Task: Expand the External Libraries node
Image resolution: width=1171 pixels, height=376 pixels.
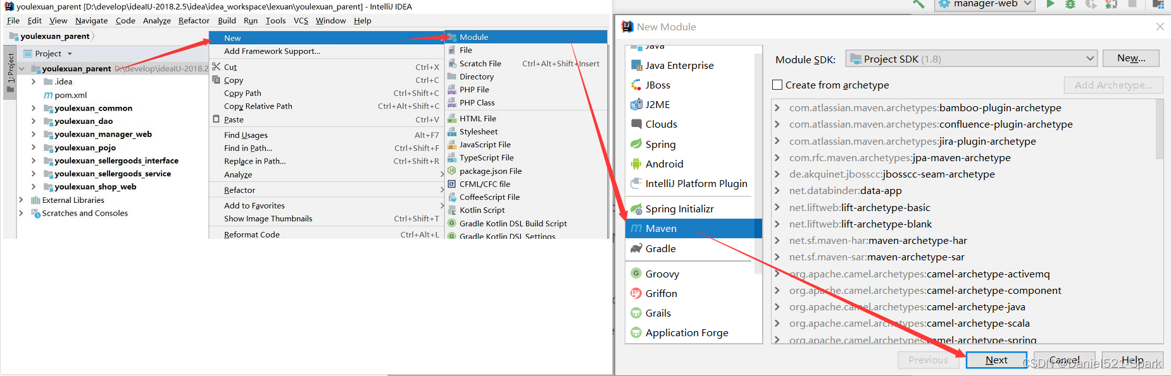Action: pyautogui.click(x=21, y=200)
